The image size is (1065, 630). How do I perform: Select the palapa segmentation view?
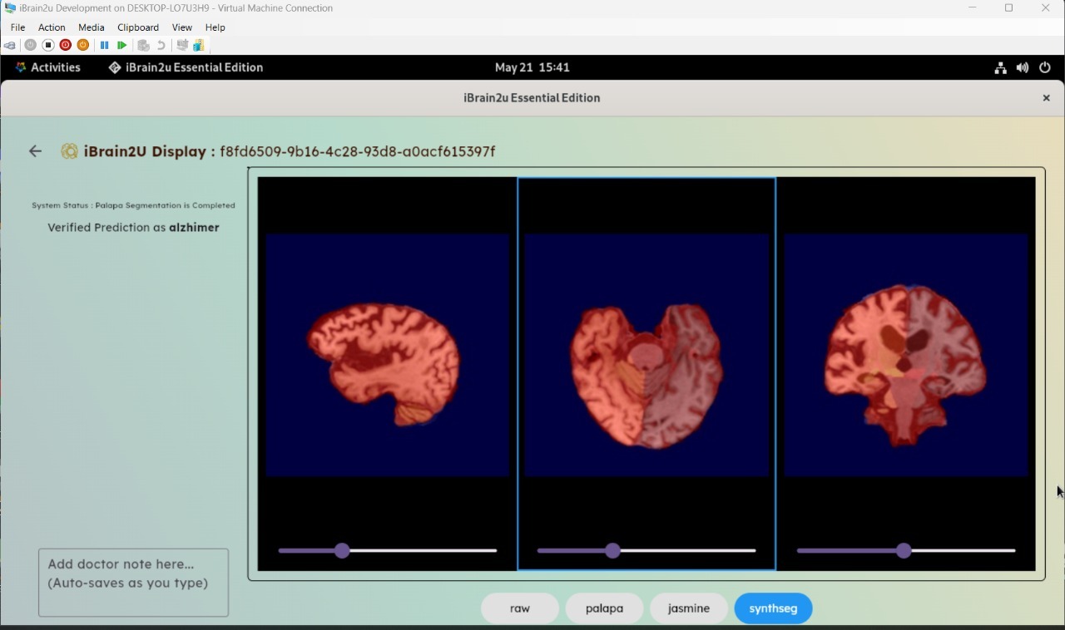[x=604, y=608]
